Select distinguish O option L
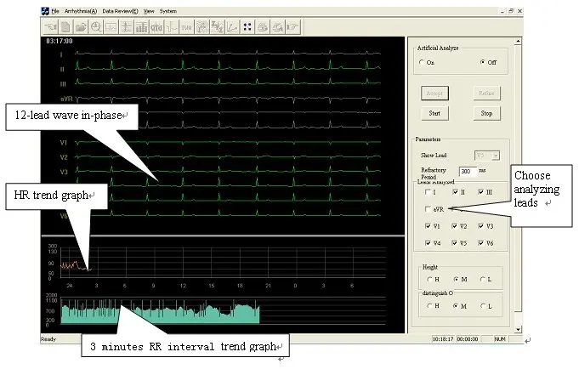The height and width of the screenshot is (369, 579). click(x=483, y=306)
